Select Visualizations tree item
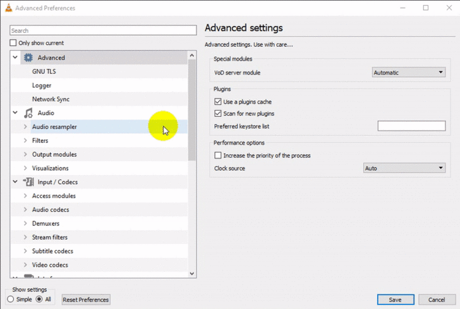The height and width of the screenshot is (309, 460). 51,168
